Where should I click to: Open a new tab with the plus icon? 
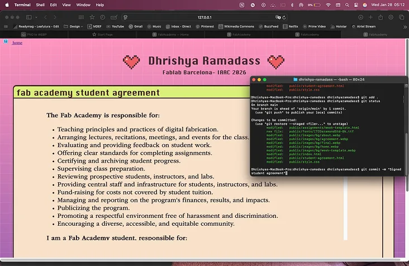(370, 17)
